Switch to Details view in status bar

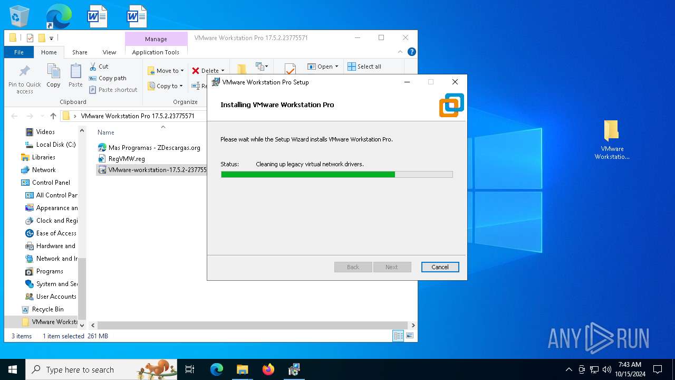398,336
